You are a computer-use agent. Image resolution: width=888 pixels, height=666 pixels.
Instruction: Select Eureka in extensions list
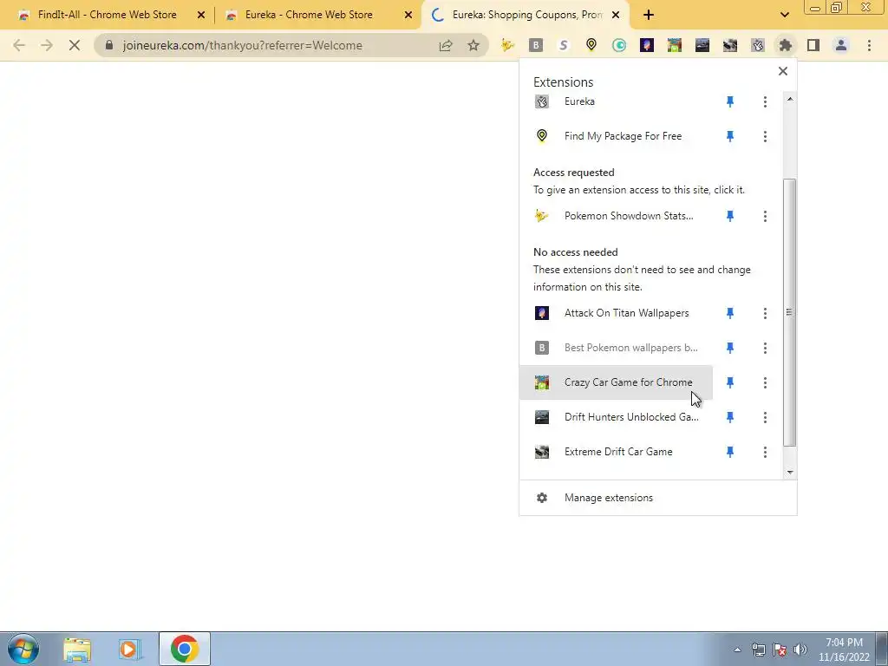(617, 102)
